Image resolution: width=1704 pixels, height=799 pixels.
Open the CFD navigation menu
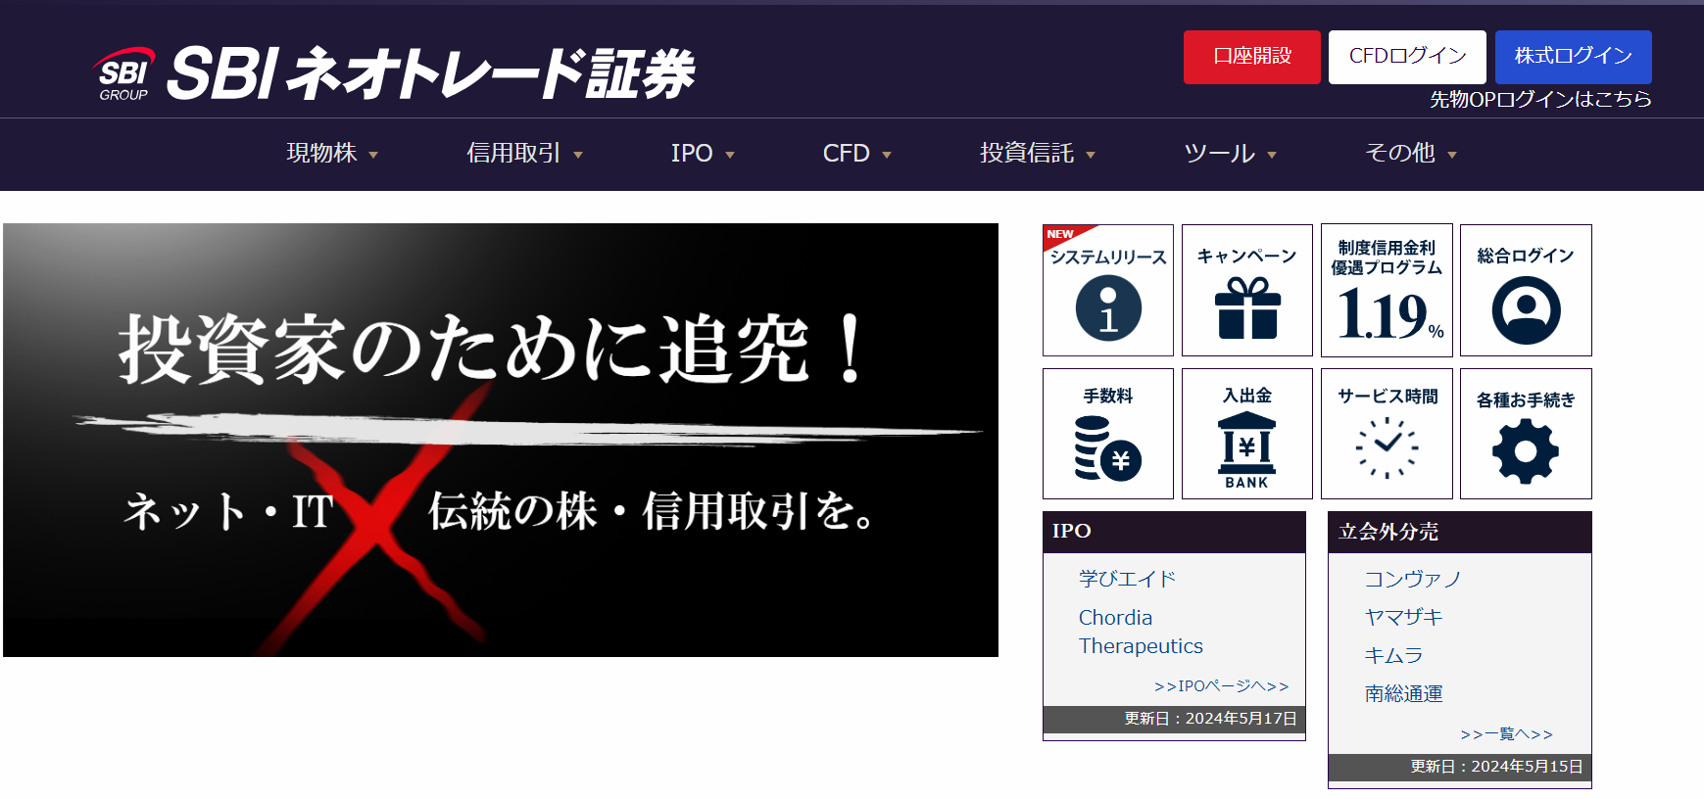tap(847, 153)
